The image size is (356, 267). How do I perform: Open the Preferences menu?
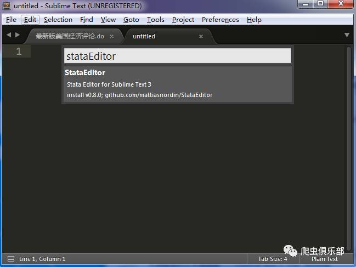click(x=220, y=20)
